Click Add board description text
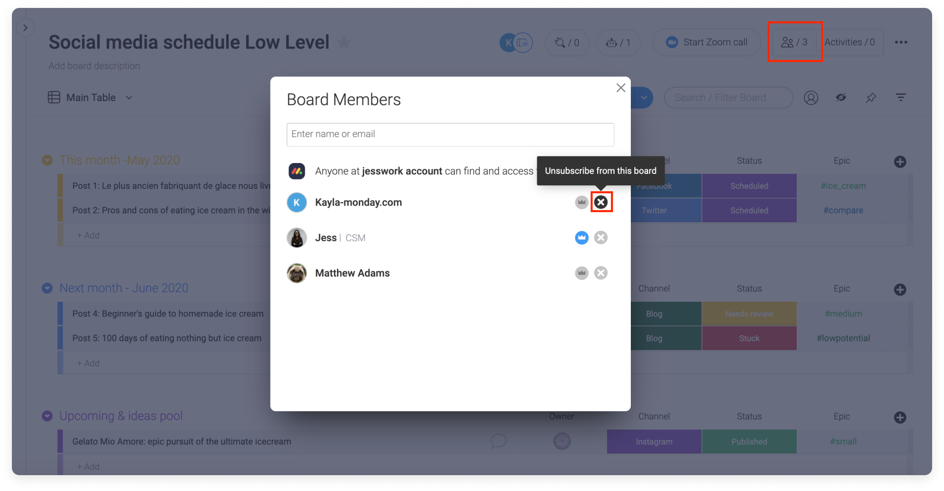The width and height of the screenshot is (944, 491). (94, 66)
